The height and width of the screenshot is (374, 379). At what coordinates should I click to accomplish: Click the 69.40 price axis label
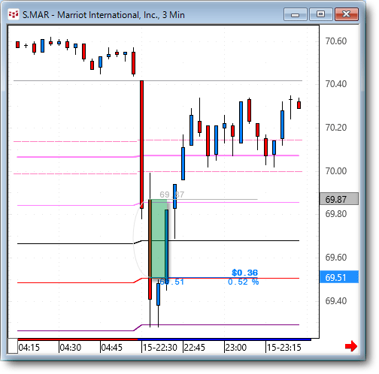click(x=336, y=301)
